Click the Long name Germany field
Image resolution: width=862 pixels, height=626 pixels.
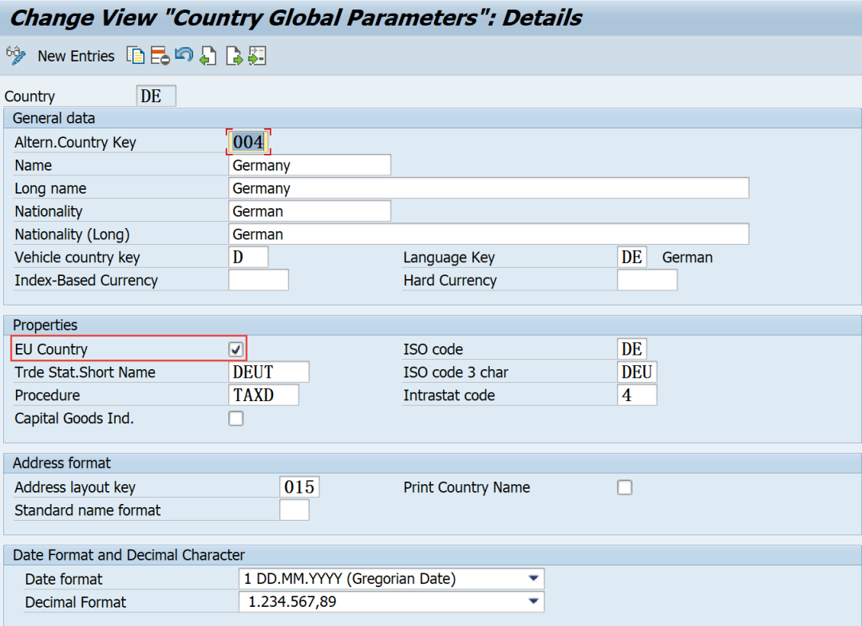coord(488,188)
